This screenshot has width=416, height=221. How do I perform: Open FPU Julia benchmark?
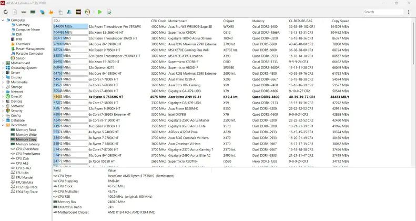[22, 173]
